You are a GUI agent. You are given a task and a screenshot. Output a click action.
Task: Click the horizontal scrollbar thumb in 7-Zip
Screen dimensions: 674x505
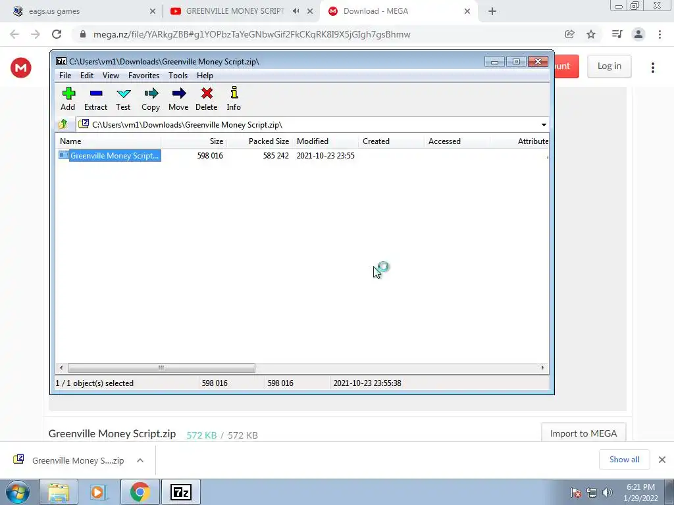coord(161,368)
